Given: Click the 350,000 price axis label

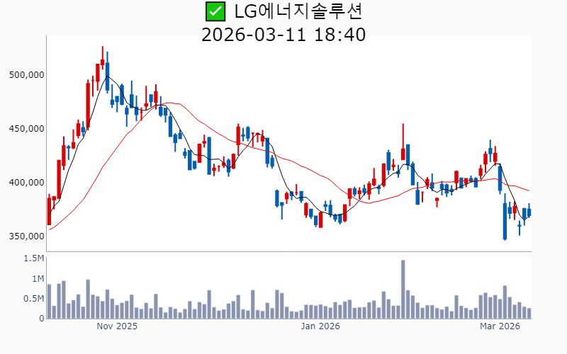Looking at the screenshot, I should (x=26, y=236).
